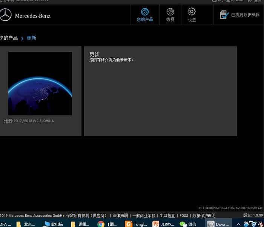Select the China map earth thumbnail
This screenshot has width=264, height=227.
point(40,84)
